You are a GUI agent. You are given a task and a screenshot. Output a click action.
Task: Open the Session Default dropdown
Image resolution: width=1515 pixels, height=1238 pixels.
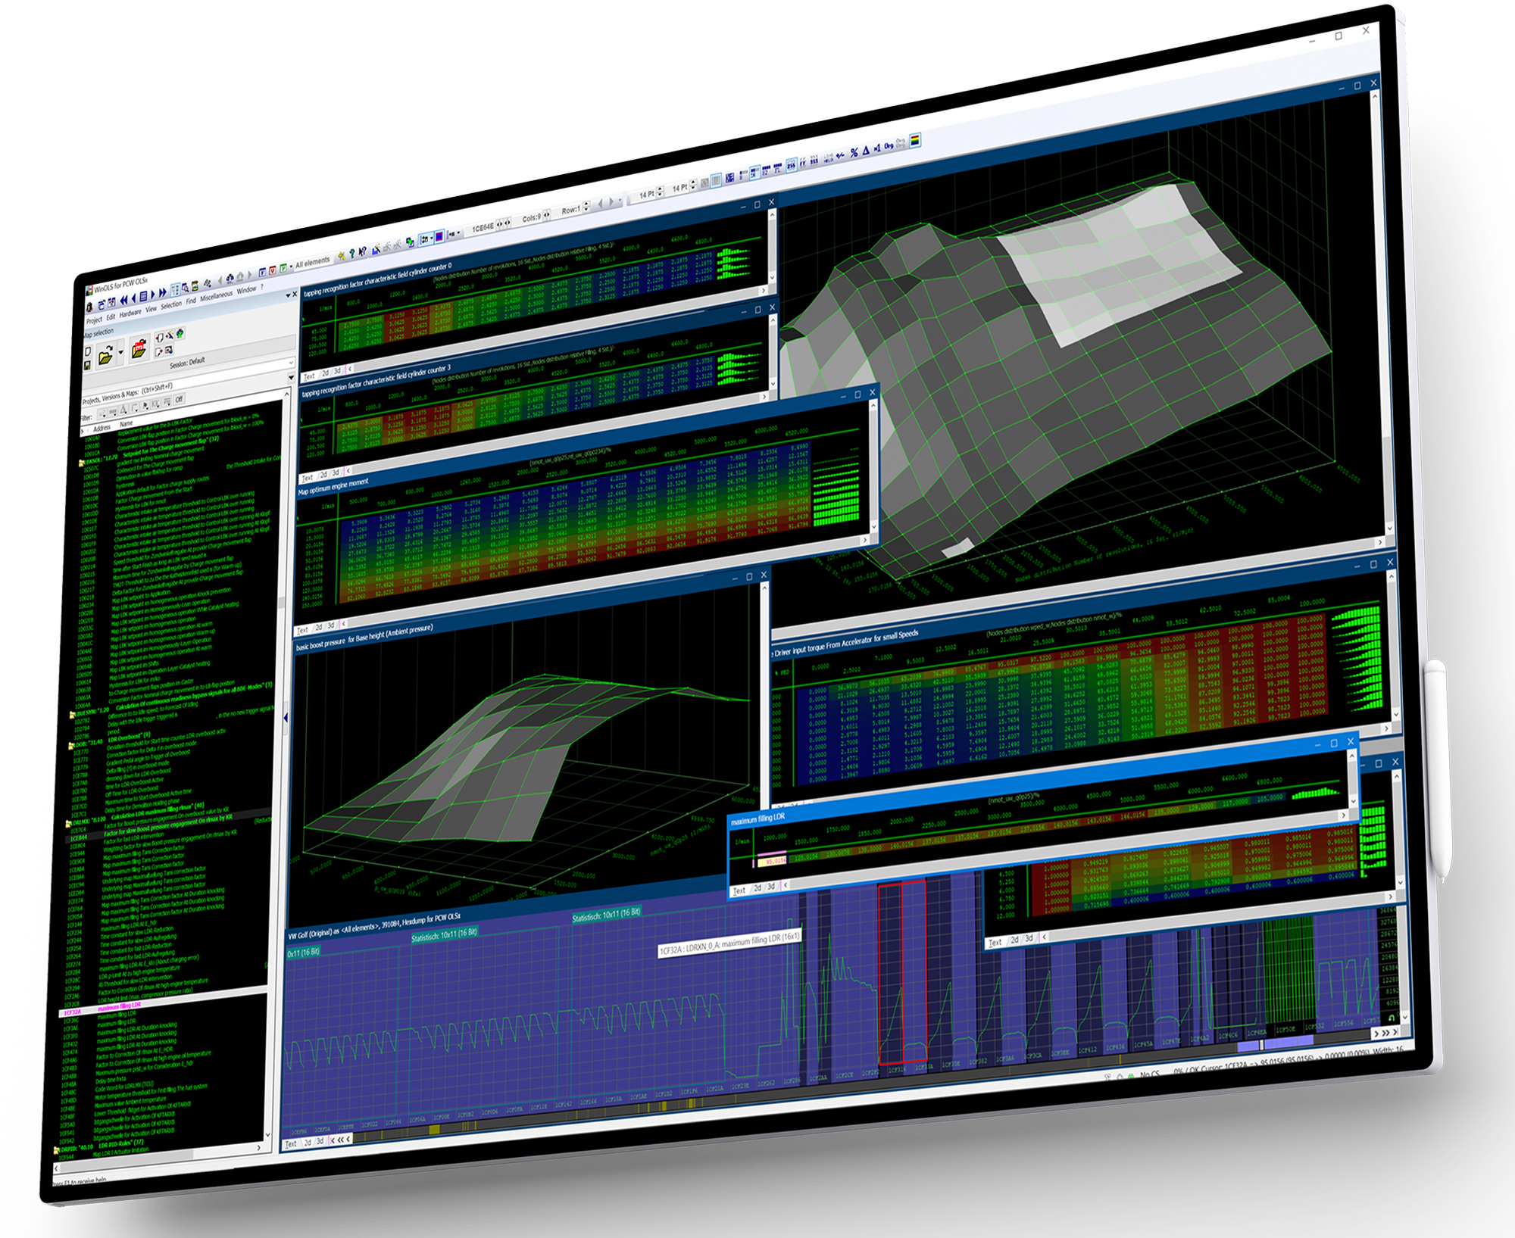point(291,363)
